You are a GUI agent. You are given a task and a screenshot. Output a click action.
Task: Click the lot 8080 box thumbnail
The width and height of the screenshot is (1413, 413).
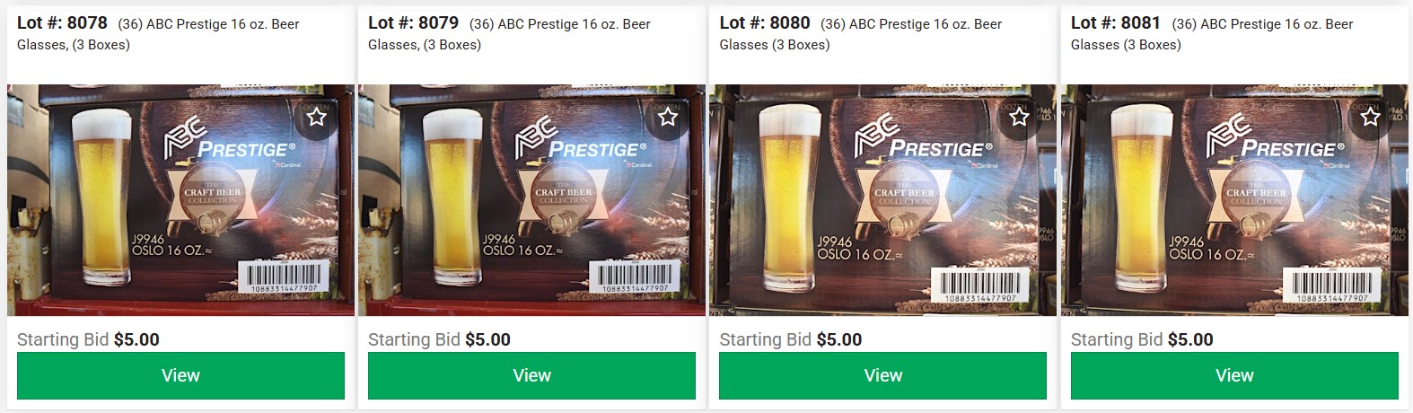click(882, 200)
